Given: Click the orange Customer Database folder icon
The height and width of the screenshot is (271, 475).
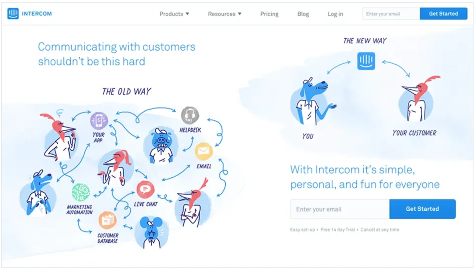Looking at the screenshot, I should (108, 220).
